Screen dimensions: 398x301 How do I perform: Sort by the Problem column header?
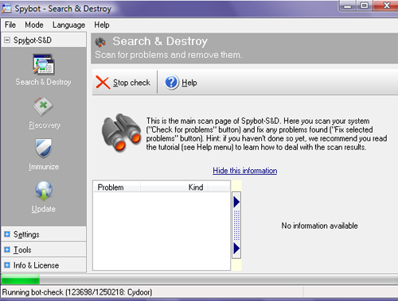point(116,187)
